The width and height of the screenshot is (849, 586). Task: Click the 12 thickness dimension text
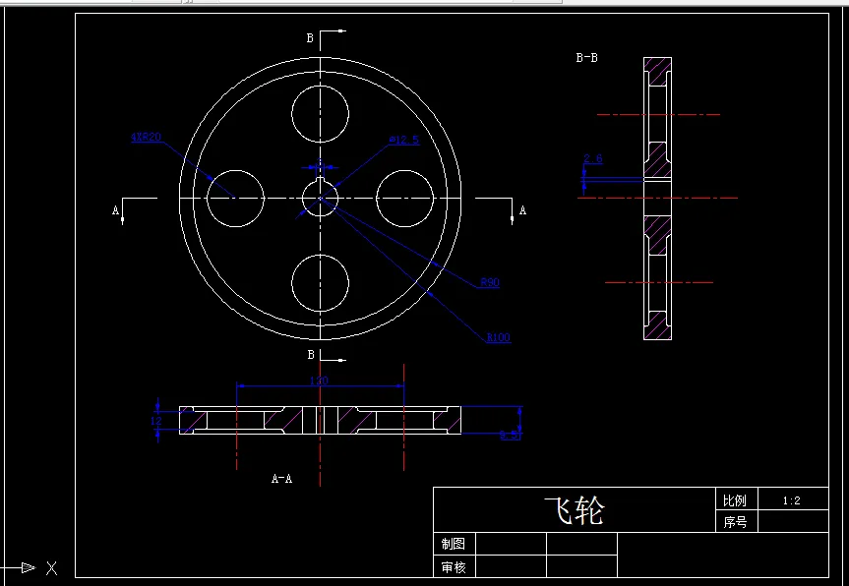156,421
